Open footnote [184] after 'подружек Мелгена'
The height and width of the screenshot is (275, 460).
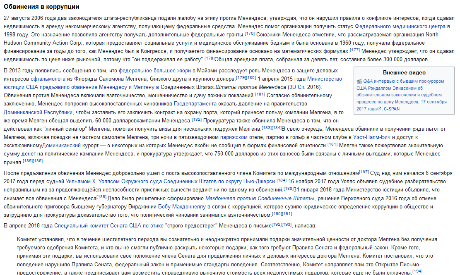(x=276, y=128)
